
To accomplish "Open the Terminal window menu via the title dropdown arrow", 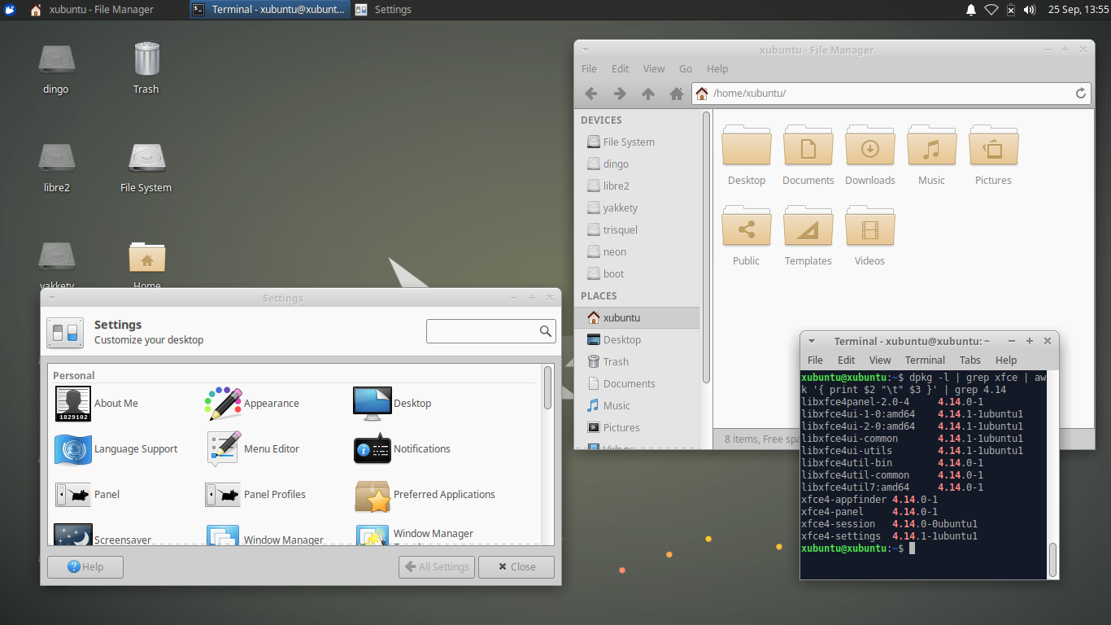I will pos(811,340).
